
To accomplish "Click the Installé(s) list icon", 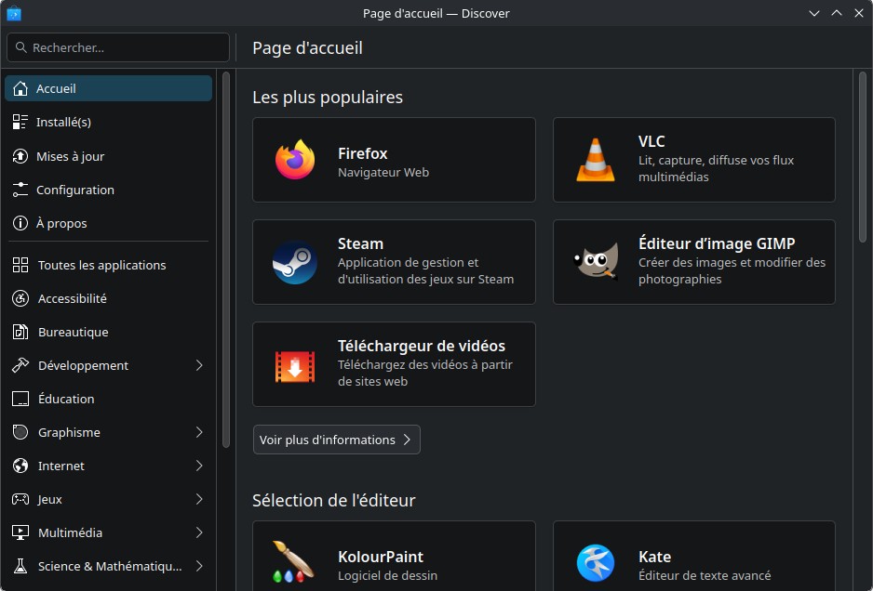I will click(20, 122).
